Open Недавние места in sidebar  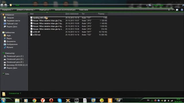click(13, 21)
